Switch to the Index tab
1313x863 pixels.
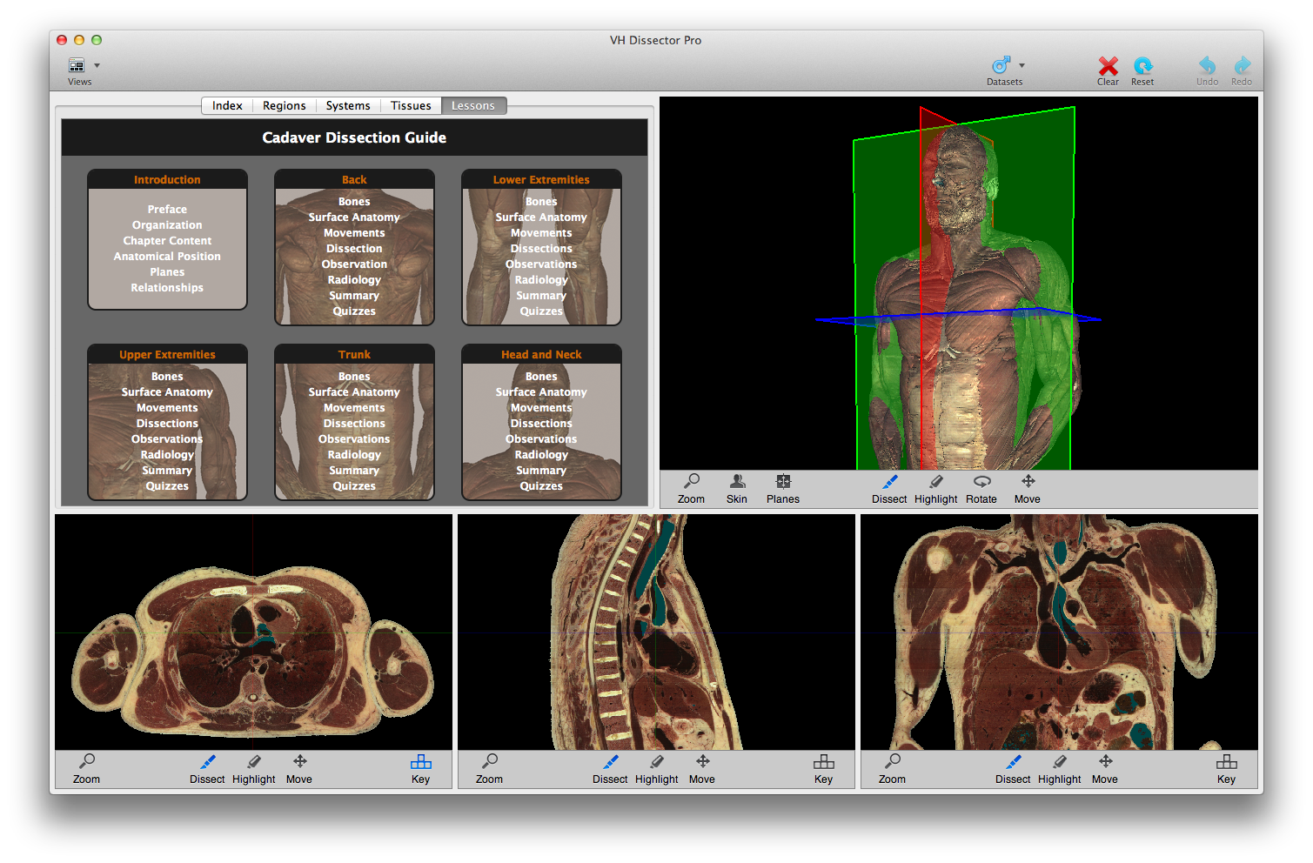(x=227, y=105)
